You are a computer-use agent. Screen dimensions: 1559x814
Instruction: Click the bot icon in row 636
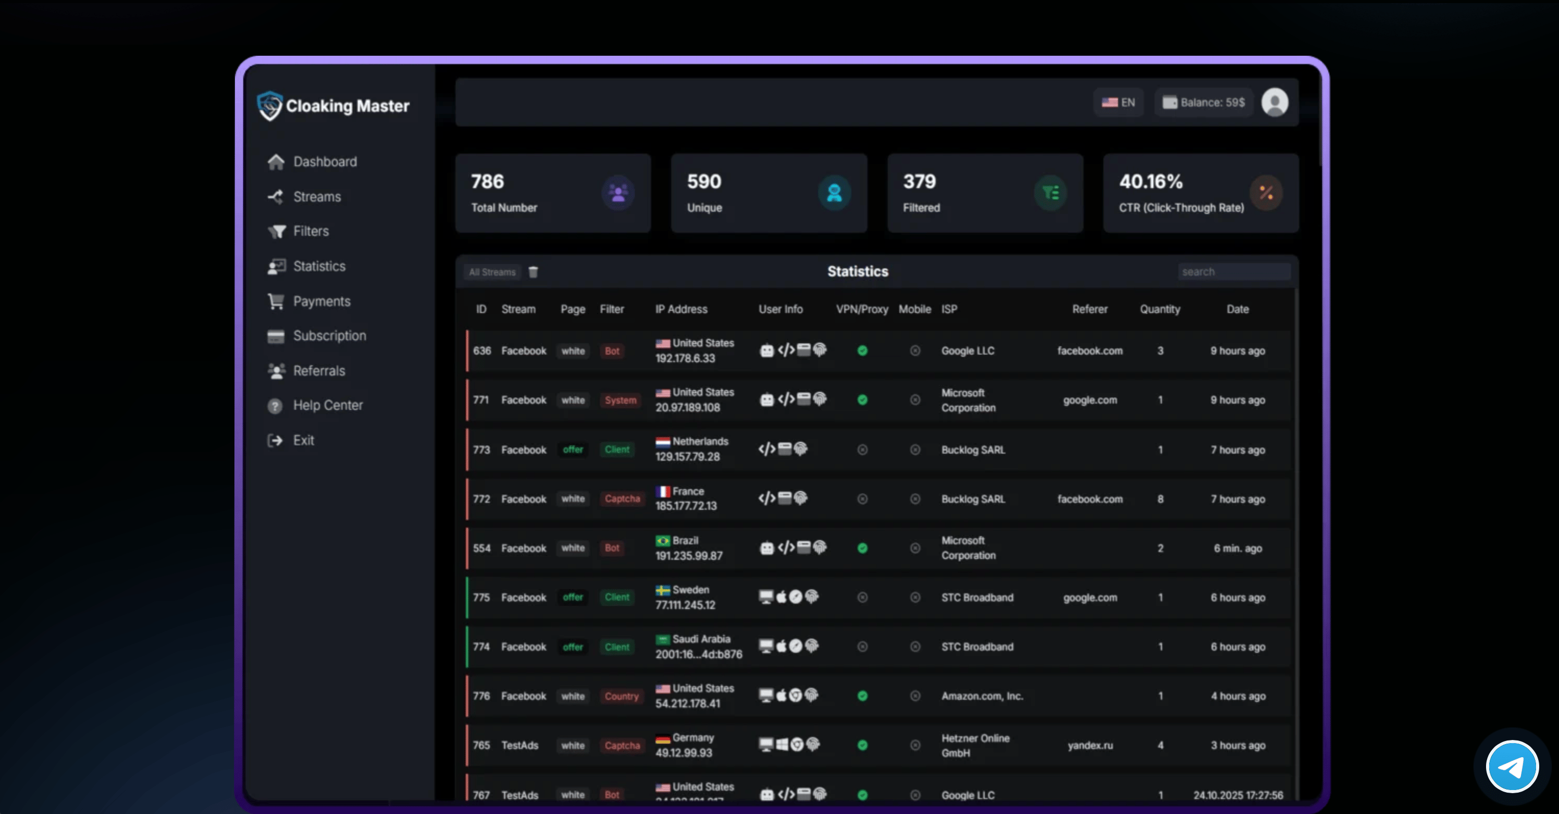767,350
